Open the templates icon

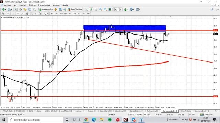point(137,9)
